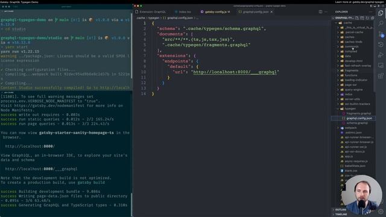The image size is (386, 217).
Task: Expand the webpack folder
Action: point(350,128)
